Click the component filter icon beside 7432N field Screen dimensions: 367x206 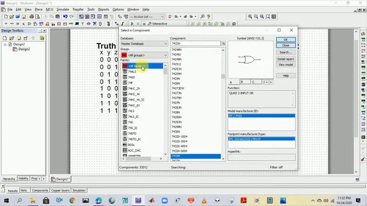(223, 43)
